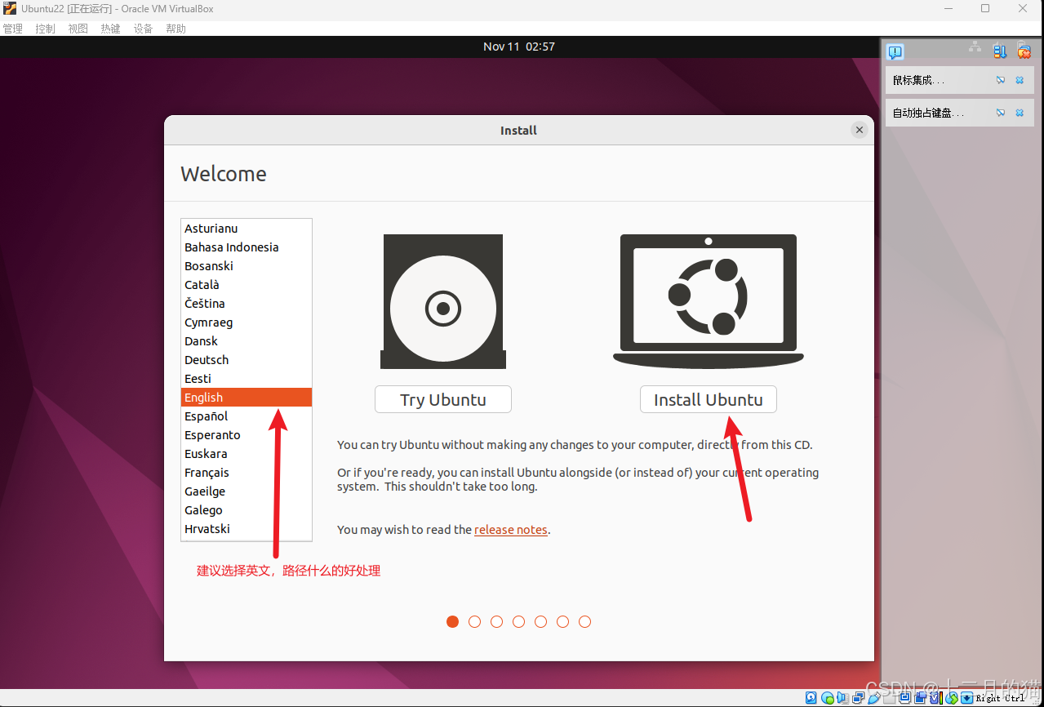Dismiss the 鼠标集成 notification
1044x707 pixels.
[x=1020, y=80]
